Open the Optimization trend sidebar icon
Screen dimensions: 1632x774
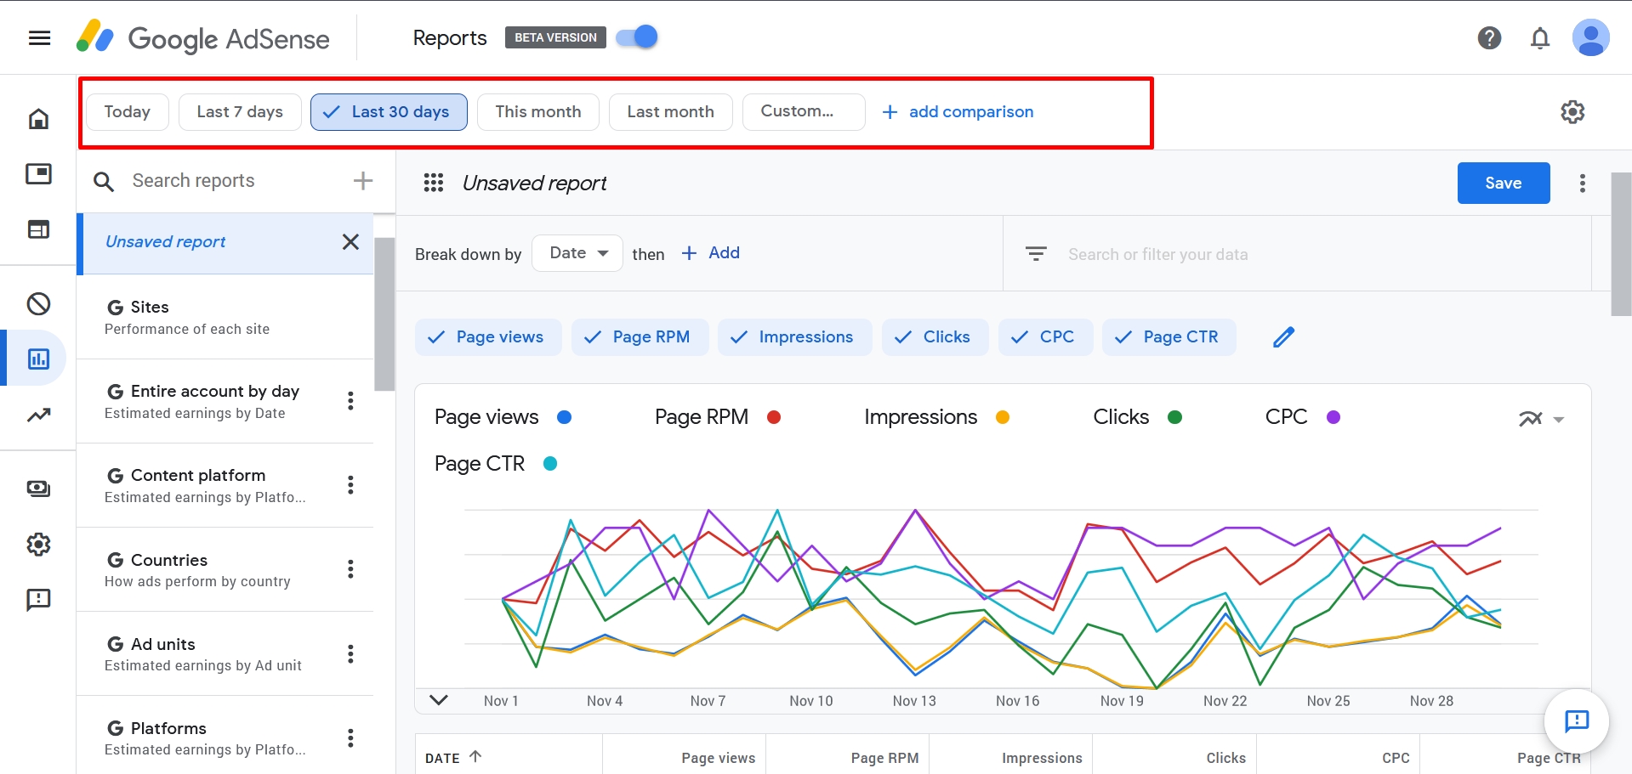point(39,415)
